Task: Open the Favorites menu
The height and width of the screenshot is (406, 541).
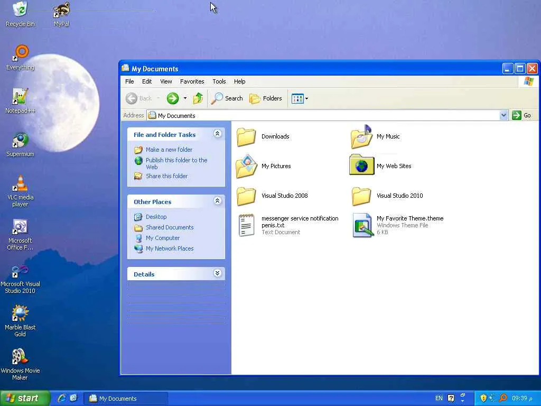Action: tap(192, 81)
